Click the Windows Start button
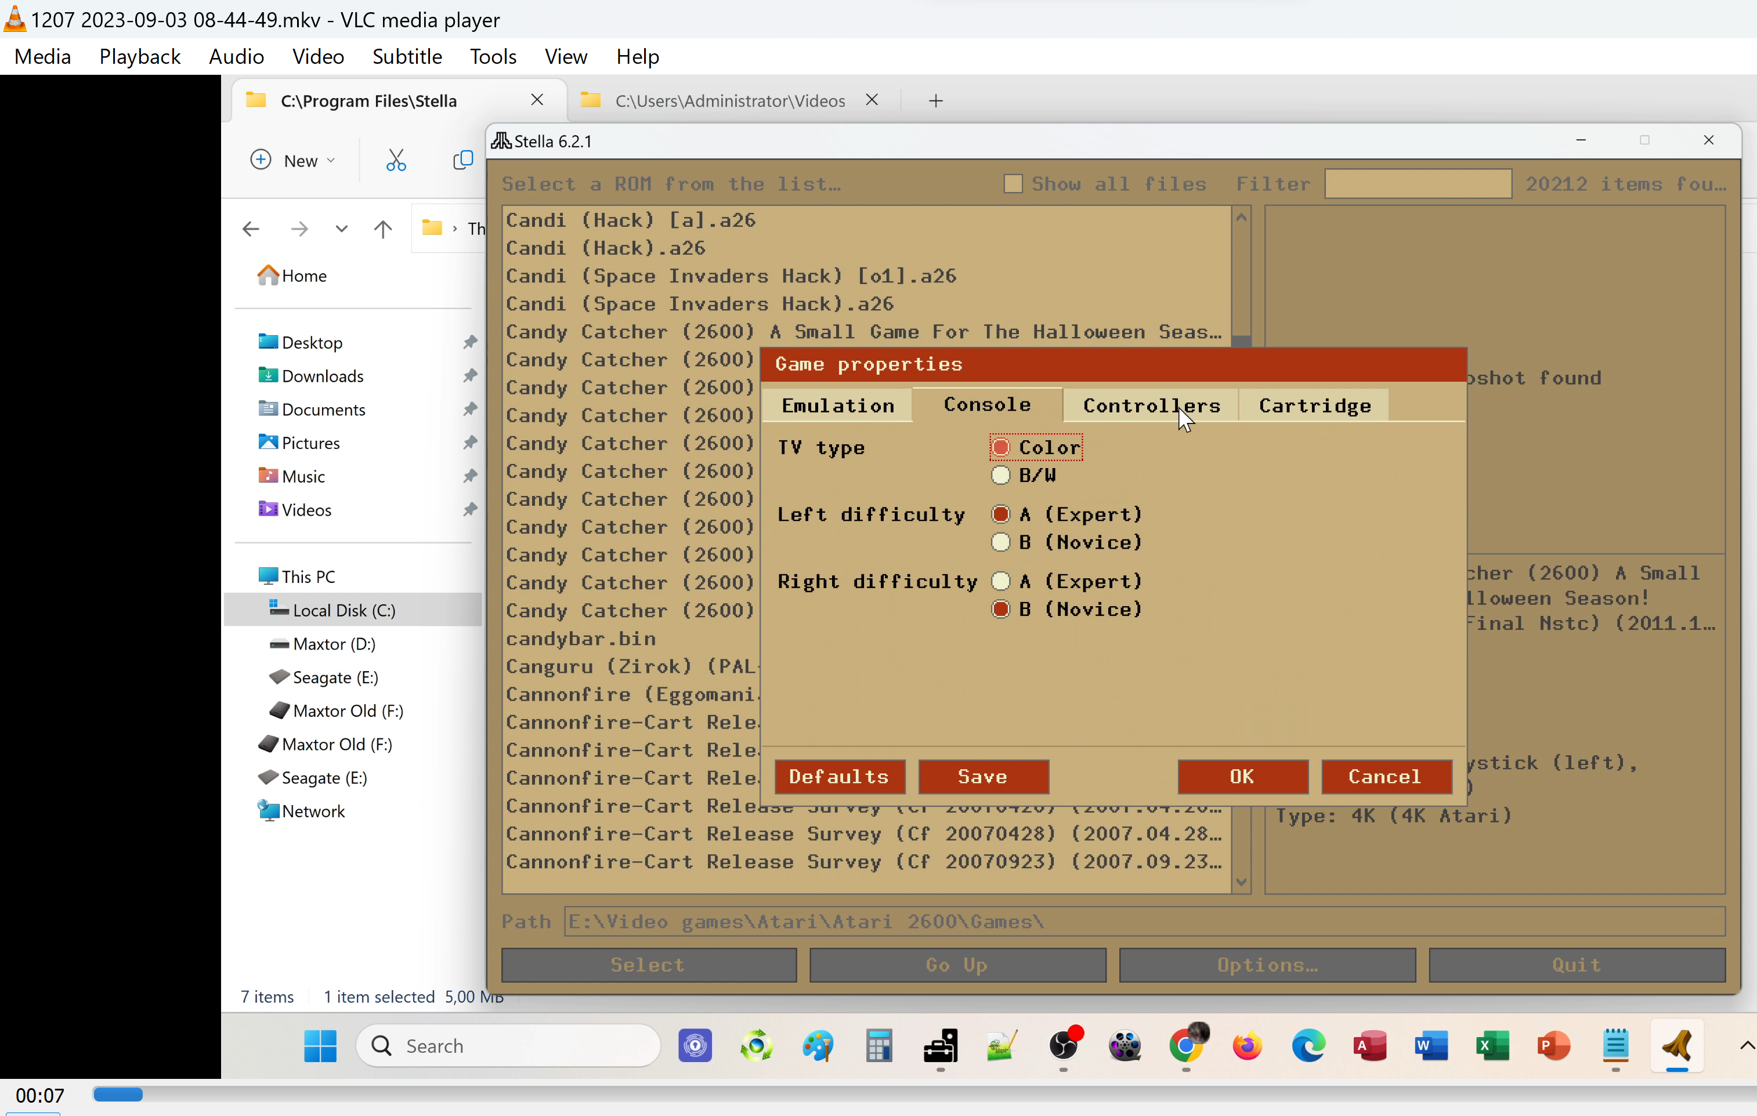Image resolution: width=1757 pixels, height=1116 pixels. 320,1046
